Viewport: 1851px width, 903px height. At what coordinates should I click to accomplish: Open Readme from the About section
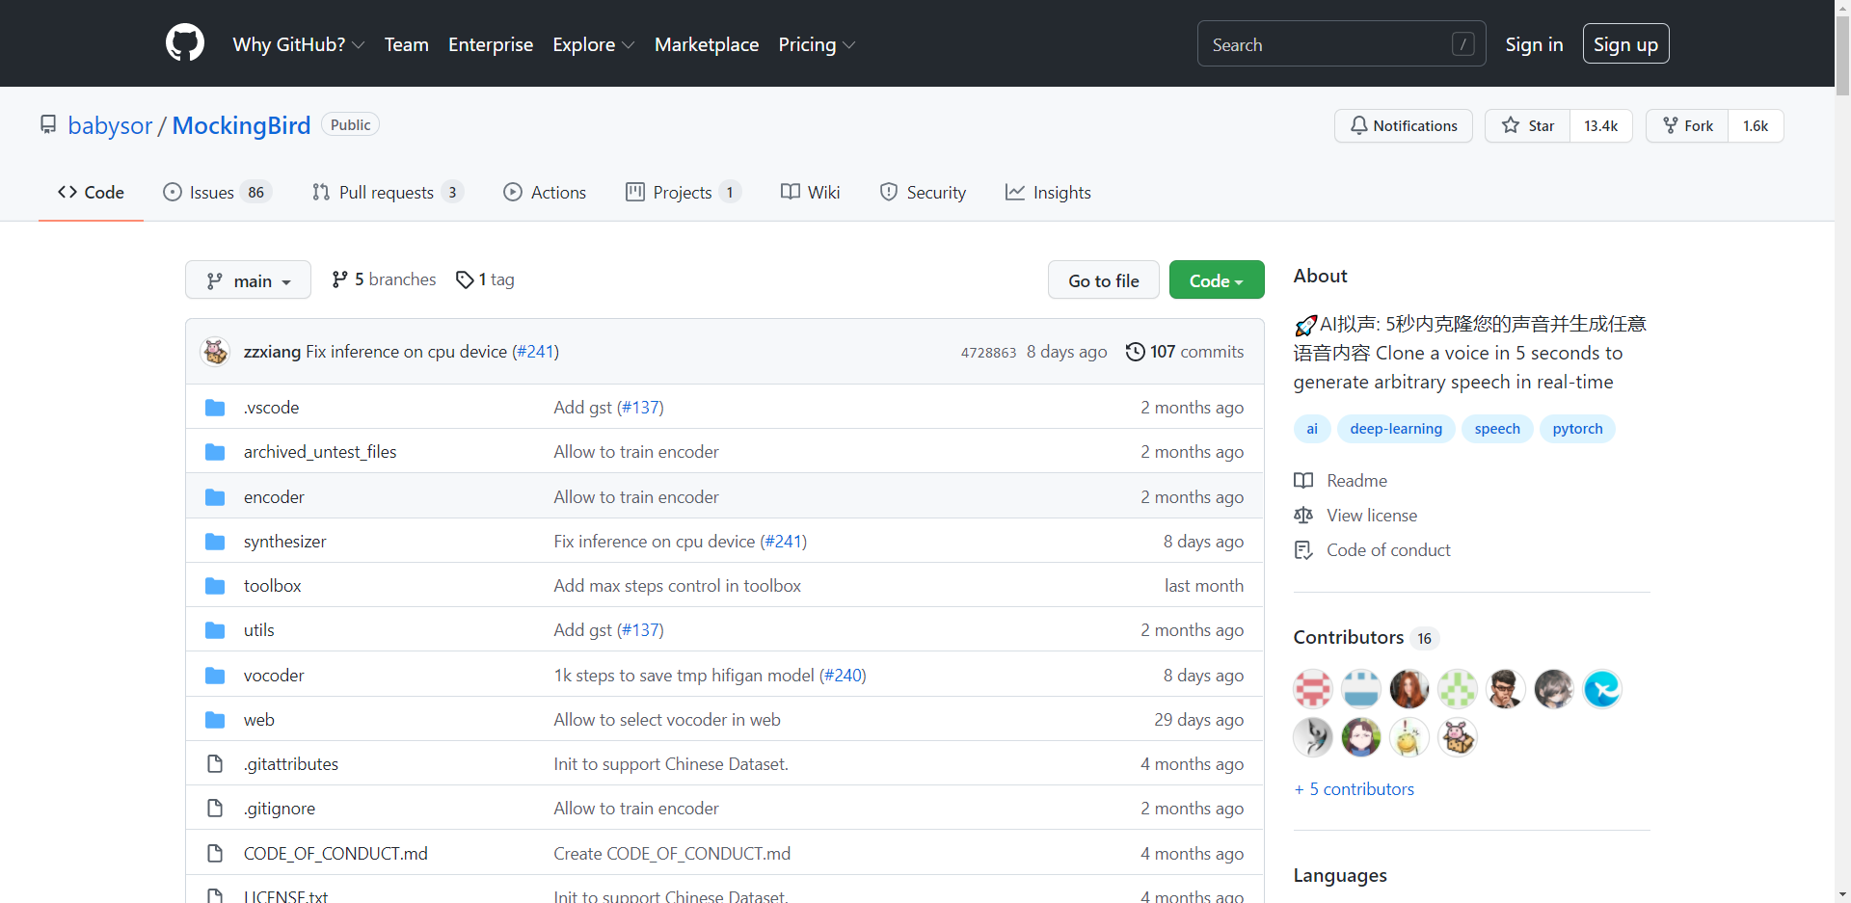(1341, 481)
